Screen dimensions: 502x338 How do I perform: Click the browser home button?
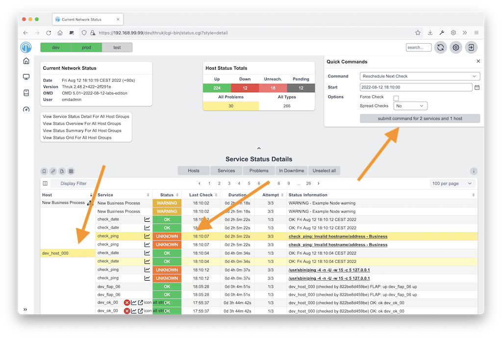[x=60, y=33]
